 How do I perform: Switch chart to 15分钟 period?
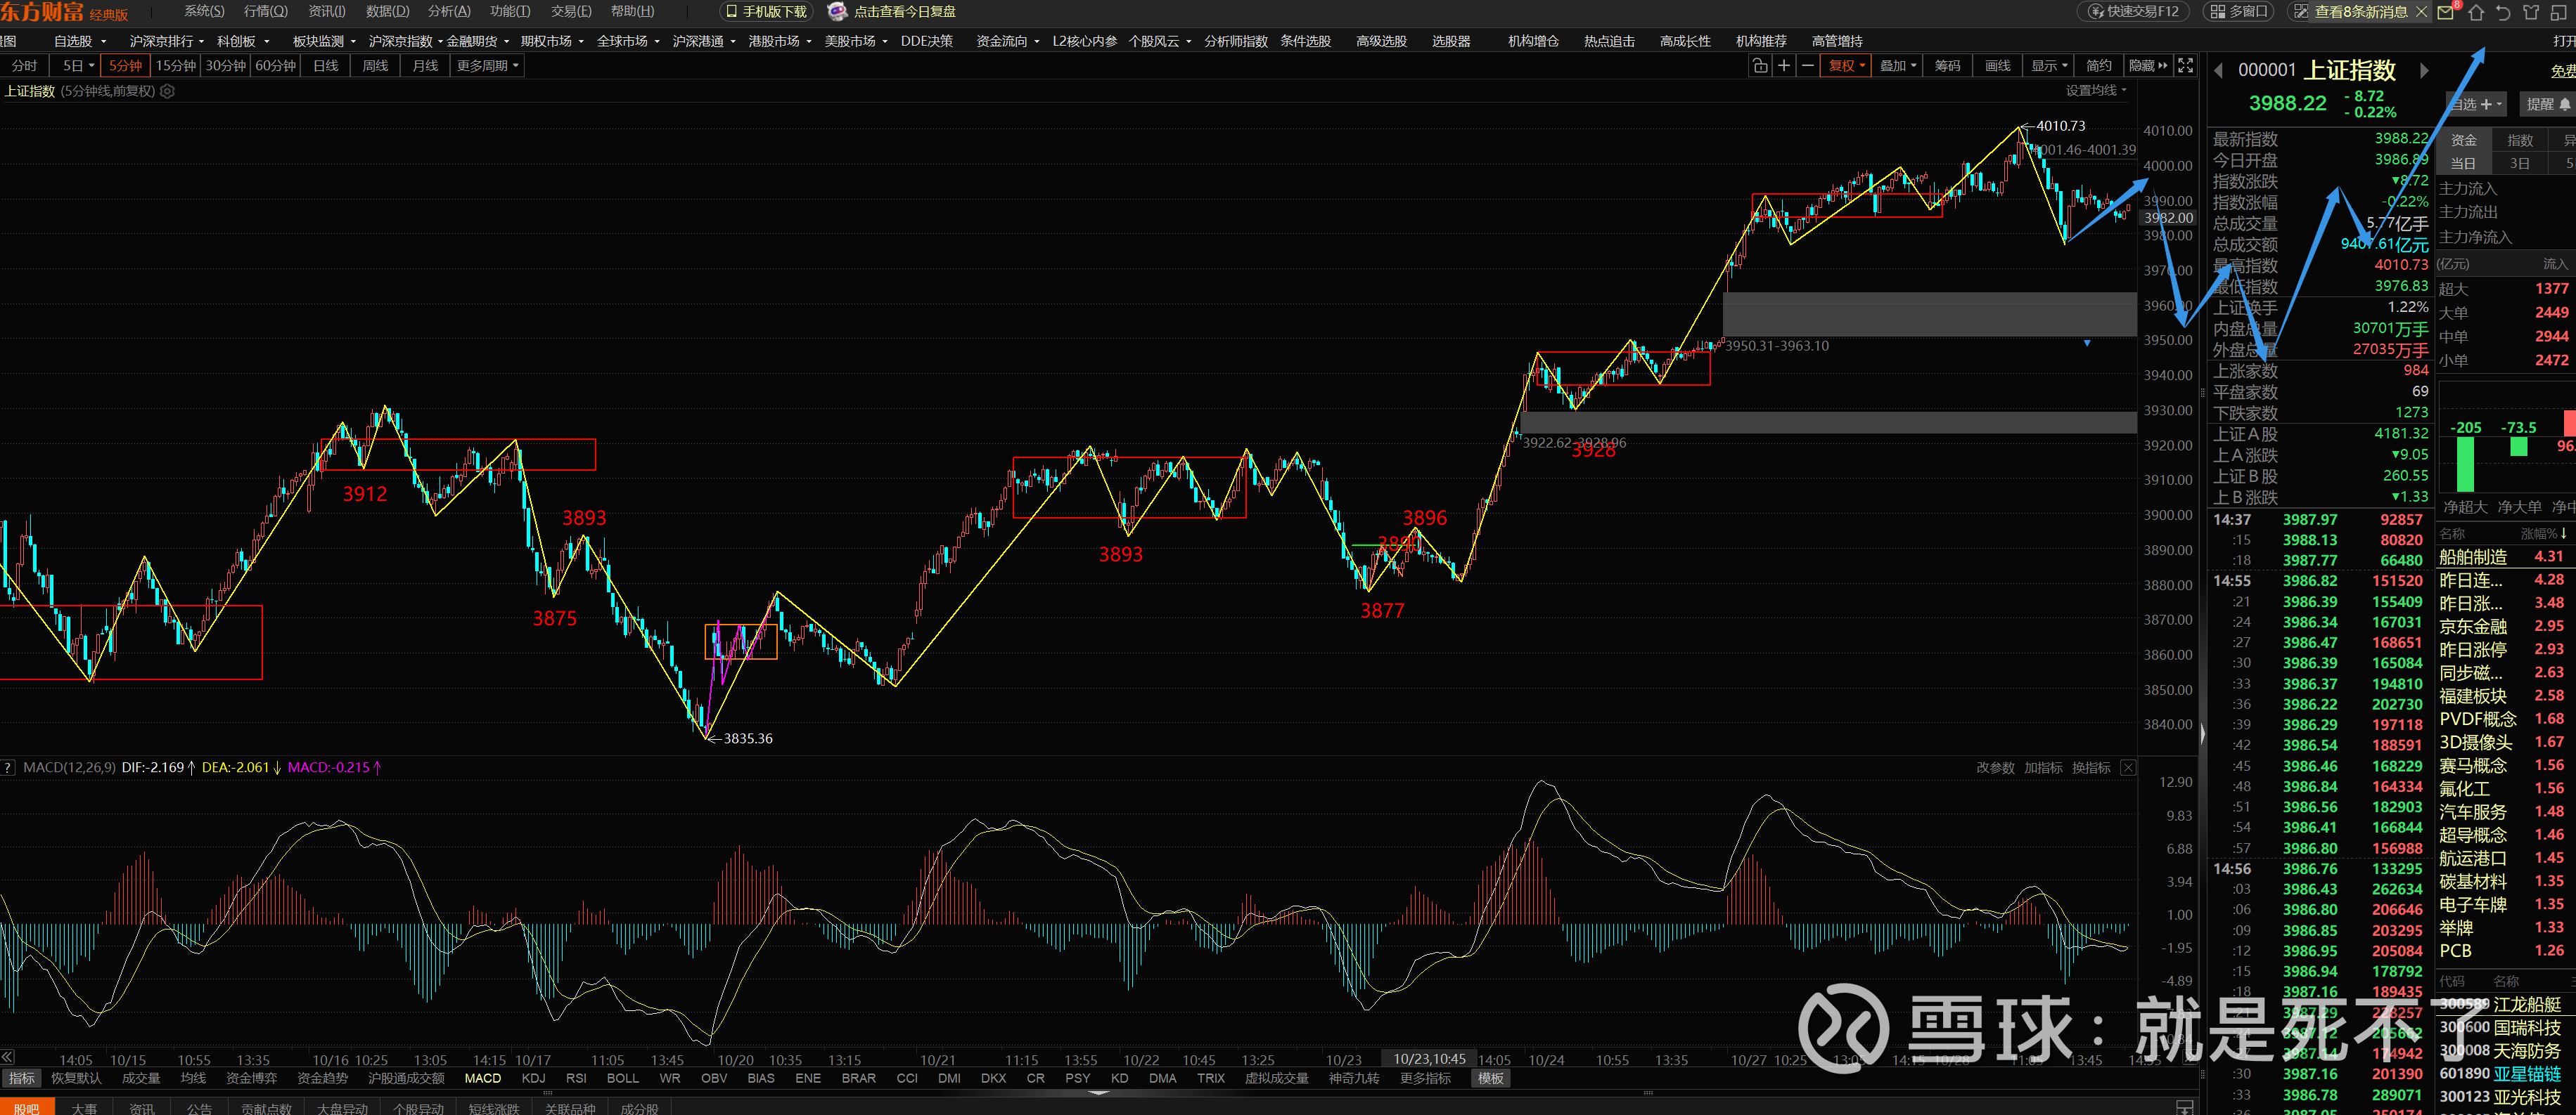[x=175, y=66]
